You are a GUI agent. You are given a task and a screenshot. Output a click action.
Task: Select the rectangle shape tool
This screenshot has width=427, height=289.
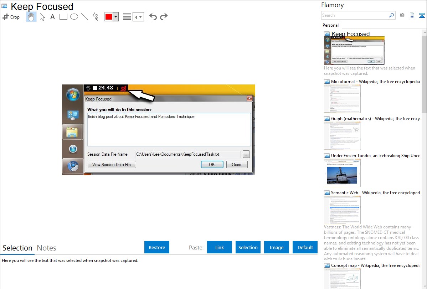pos(63,17)
